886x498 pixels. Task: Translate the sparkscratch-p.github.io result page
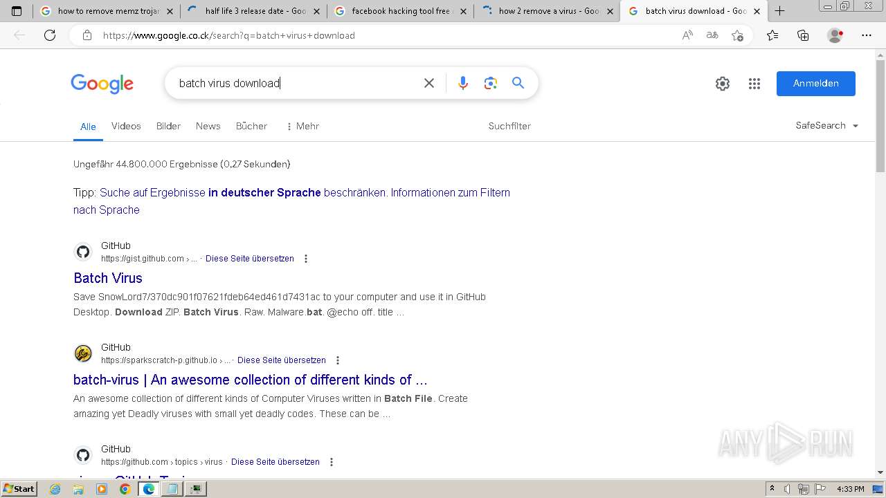point(282,360)
